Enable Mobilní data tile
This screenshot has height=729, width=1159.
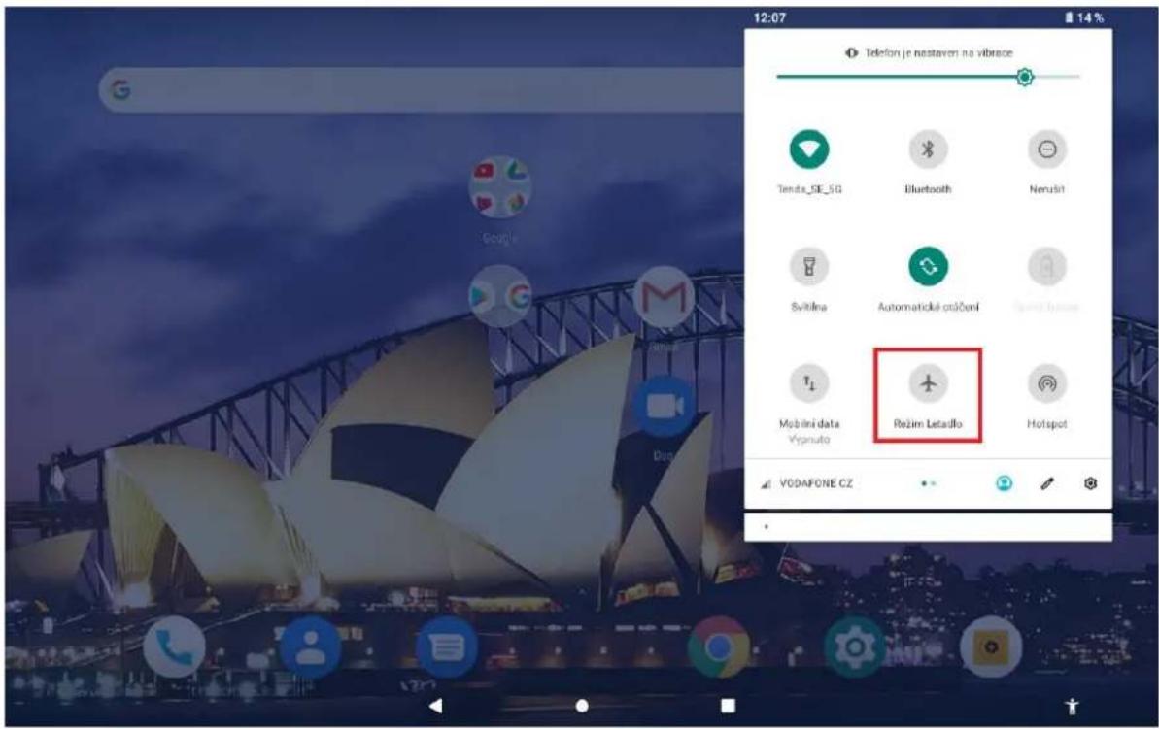(809, 384)
